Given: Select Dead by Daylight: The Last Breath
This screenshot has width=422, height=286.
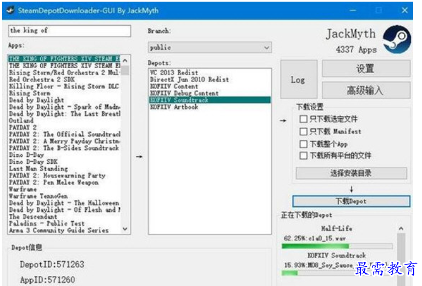Looking at the screenshot, I should pyautogui.click(x=64, y=114).
